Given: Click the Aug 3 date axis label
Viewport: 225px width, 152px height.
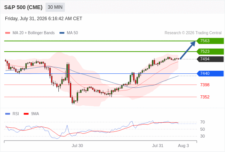Looking at the screenshot, I should [x=183, y=146].
